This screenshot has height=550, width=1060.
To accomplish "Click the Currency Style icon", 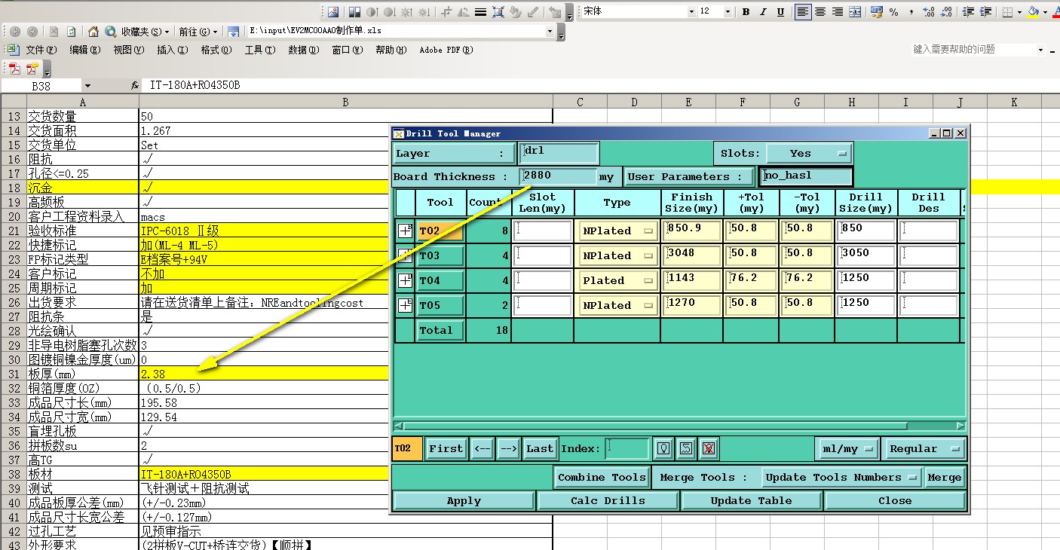I will point(876,11).
